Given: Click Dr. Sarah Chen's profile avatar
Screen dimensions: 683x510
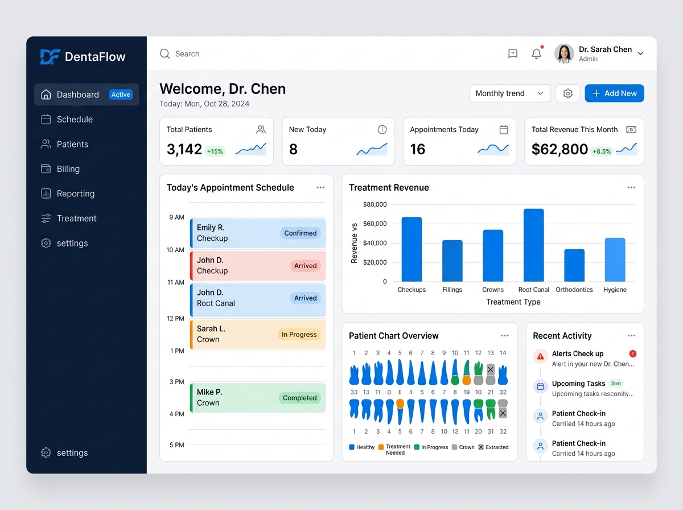Looking at the screenshot, I should tap(564, 54).
